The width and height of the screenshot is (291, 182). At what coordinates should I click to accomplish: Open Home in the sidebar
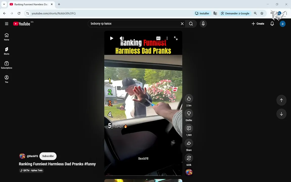click(7, 37)
